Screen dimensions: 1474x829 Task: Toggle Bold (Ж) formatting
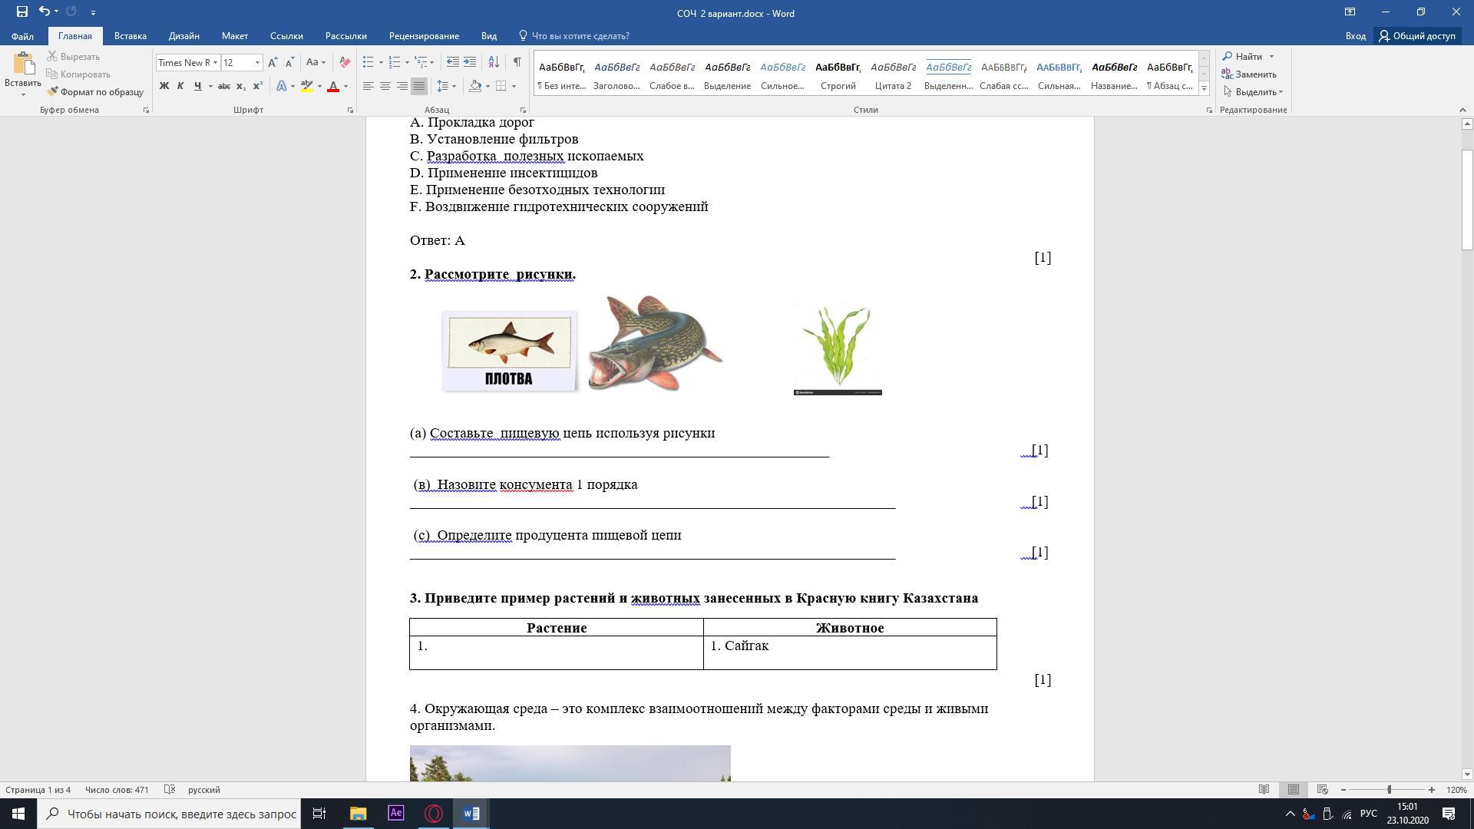(x=164, y=86)
